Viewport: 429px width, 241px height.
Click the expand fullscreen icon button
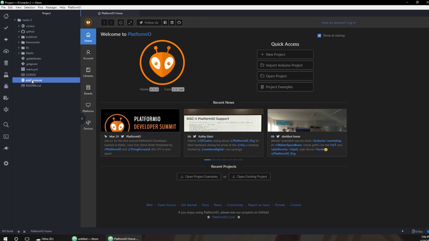[130, 22]
